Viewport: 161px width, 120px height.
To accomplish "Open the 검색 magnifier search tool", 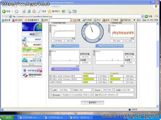I will [x=42, y=11].
